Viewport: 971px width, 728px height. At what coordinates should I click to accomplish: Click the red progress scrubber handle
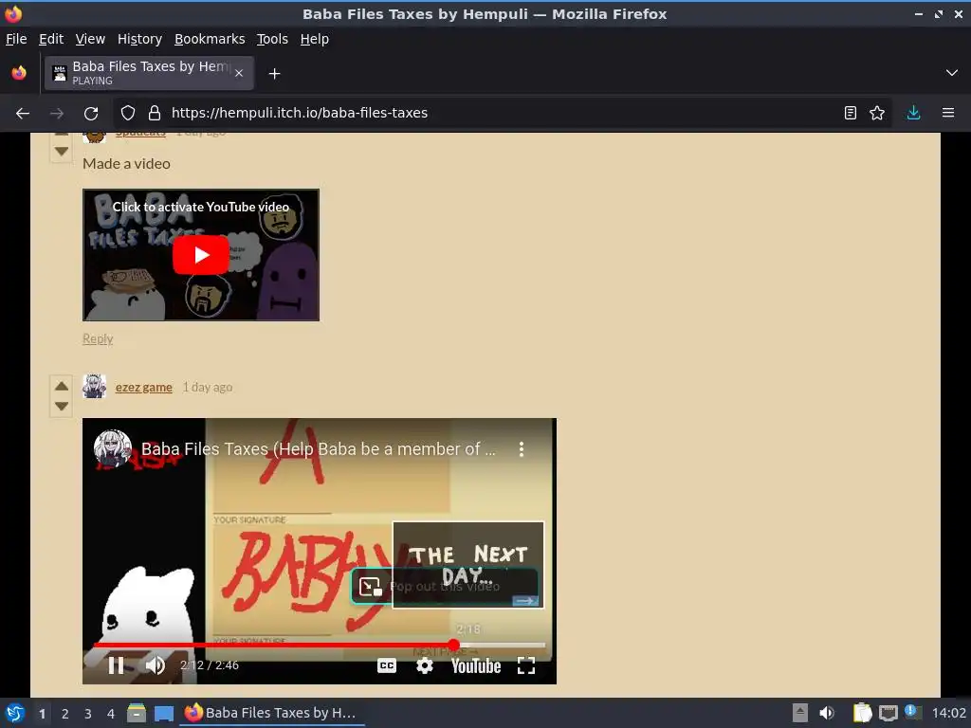(x=453, y=645)
